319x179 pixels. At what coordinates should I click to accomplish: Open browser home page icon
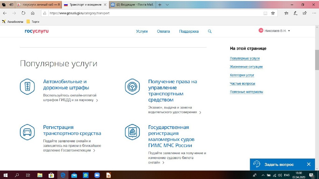pos(32,13)
